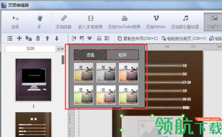Click the 打开 button beside page field
Screen dimensions: 222x137
pyautogui.click(x=60, y=49)
